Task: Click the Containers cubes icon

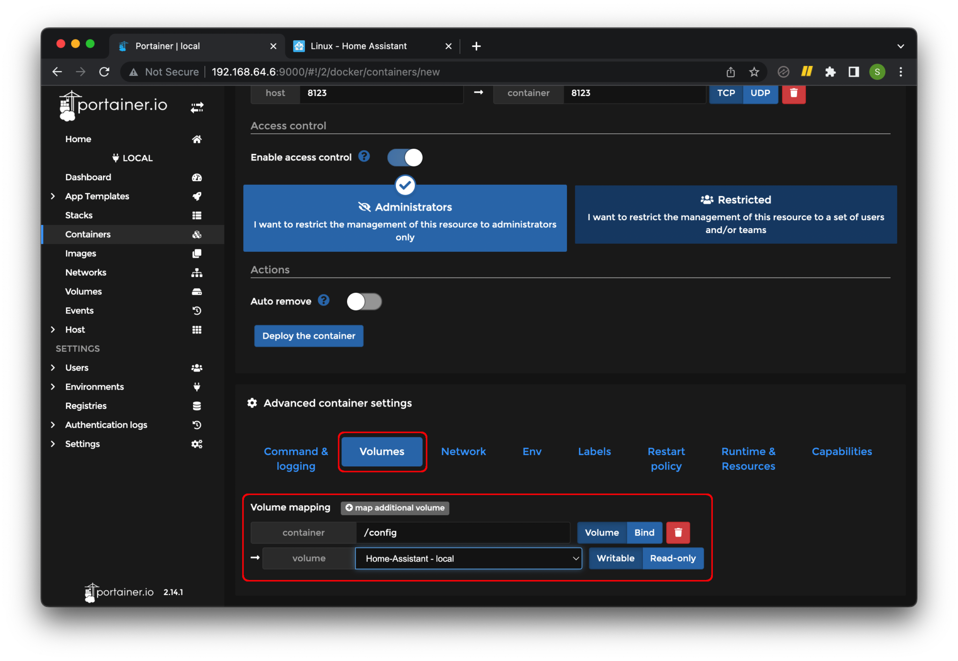Action: (x=196, y=234)
